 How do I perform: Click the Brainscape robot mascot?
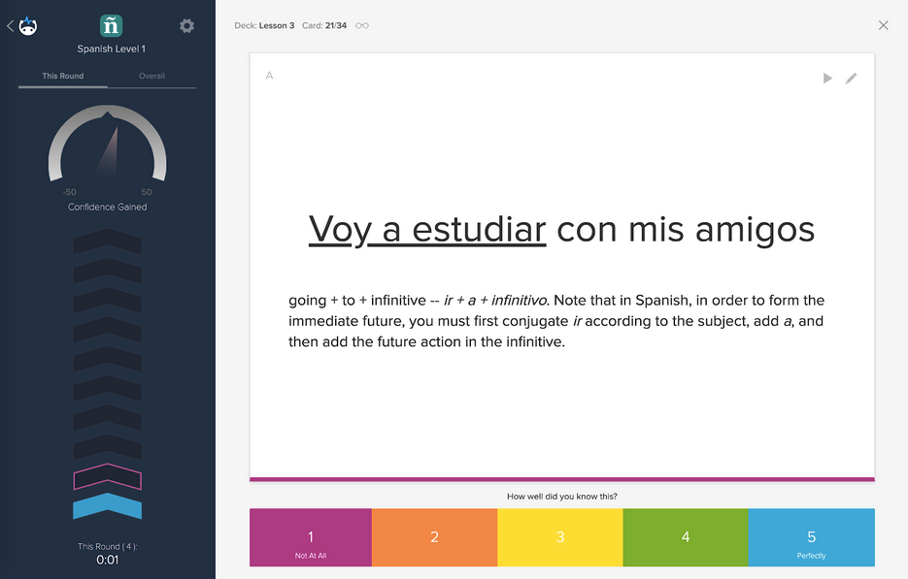click(x=28, y=24)
